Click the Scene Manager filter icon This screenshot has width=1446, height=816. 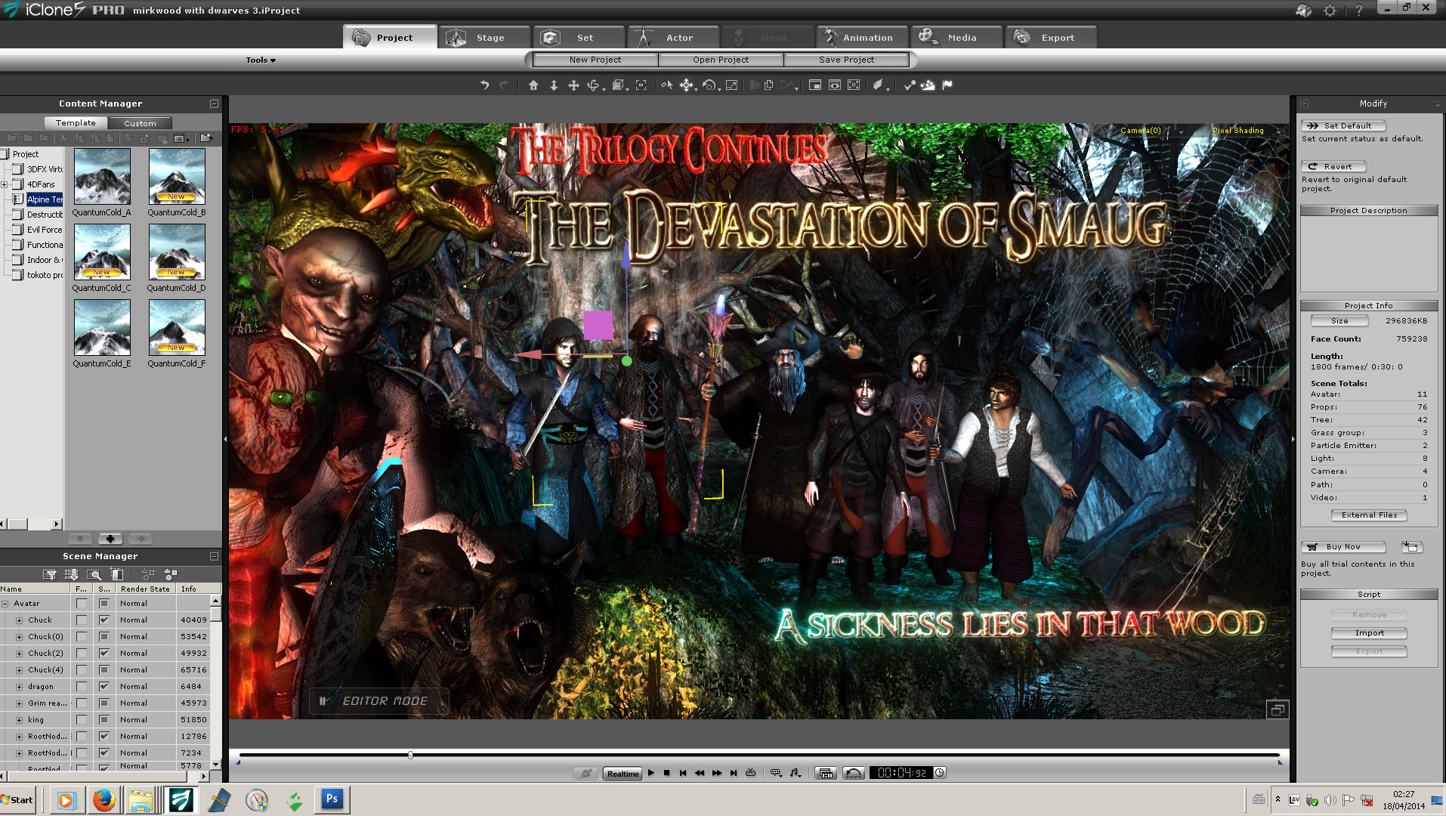[50, 574]
